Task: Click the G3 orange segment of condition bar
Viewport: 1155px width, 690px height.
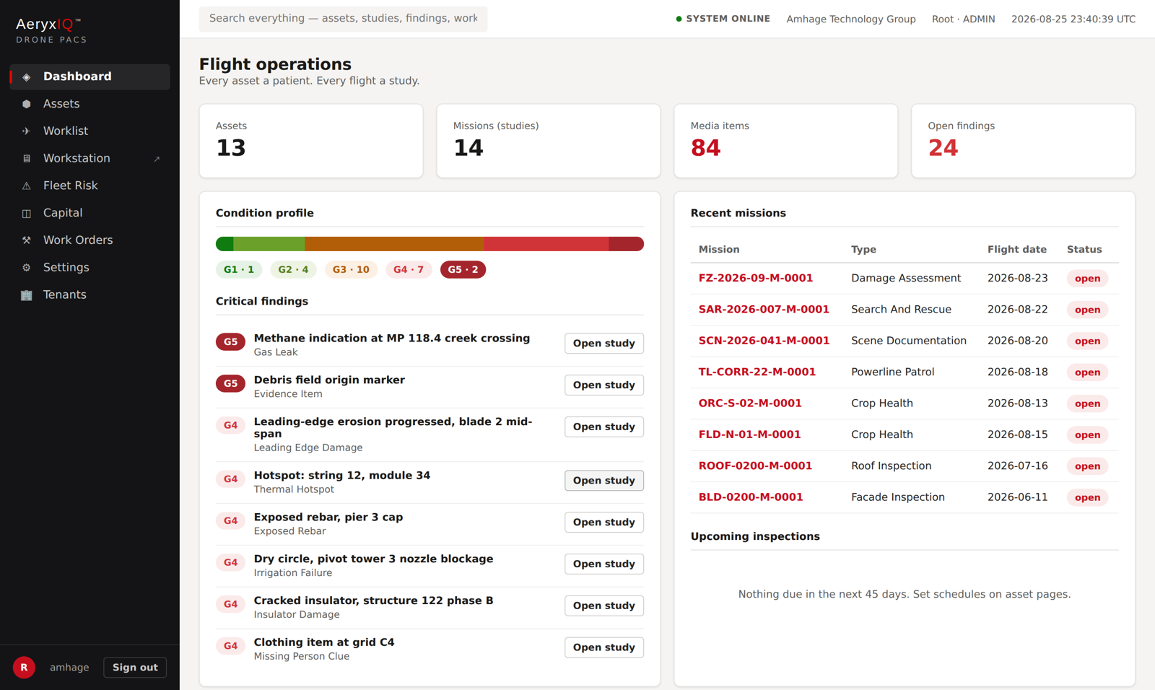Action: click(x=393, y=244)
